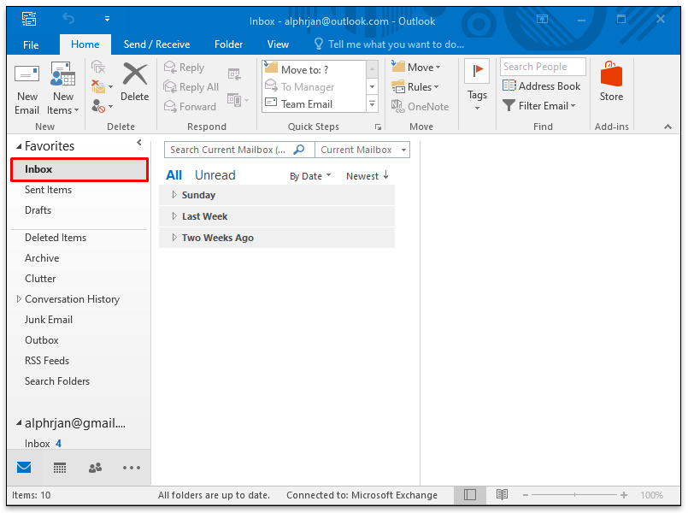Click the zoom slider handle

pyautogui.click(x=574, y=495)
